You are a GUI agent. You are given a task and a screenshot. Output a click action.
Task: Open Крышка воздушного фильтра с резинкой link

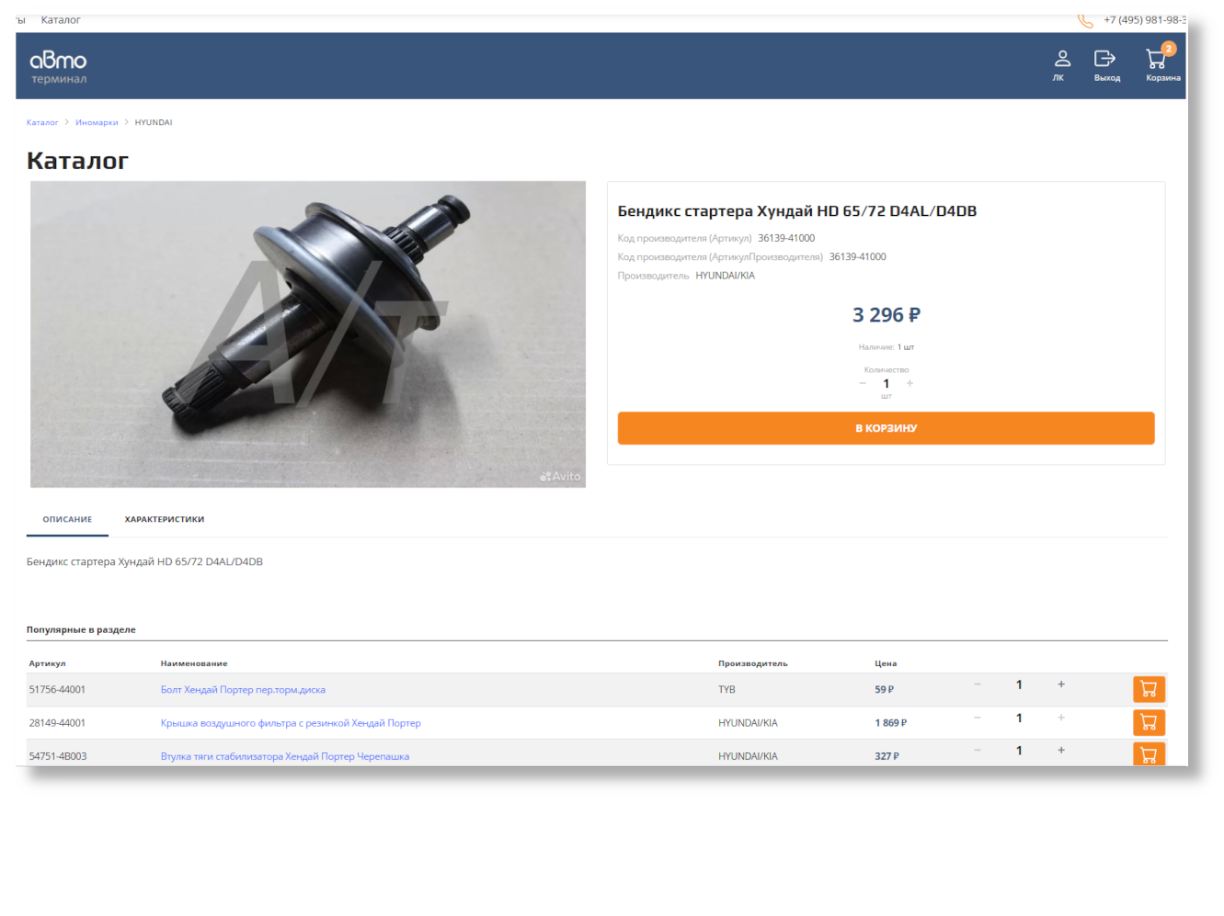pos(291,723)
